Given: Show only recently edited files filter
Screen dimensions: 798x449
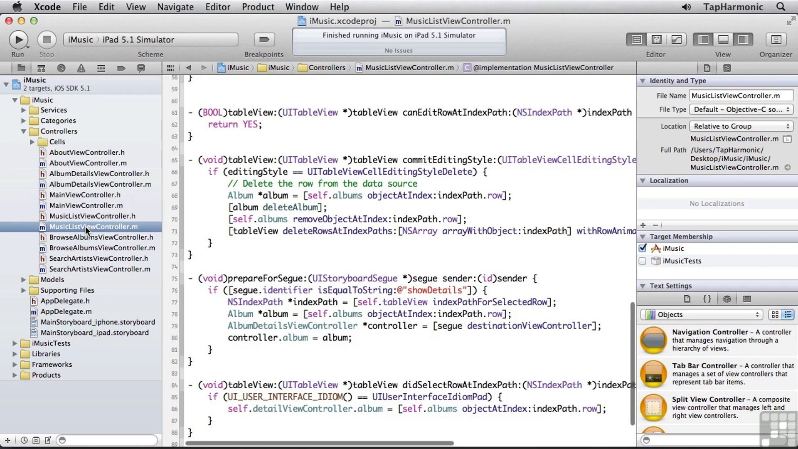Looking at the screenshot, I should point(24,440).
